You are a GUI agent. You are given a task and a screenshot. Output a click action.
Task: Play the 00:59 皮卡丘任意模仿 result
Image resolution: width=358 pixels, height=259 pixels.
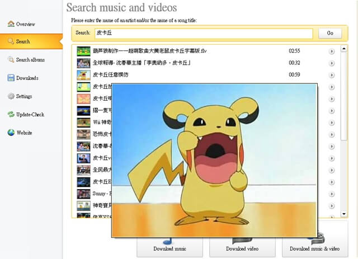click(x=332, y=75)
